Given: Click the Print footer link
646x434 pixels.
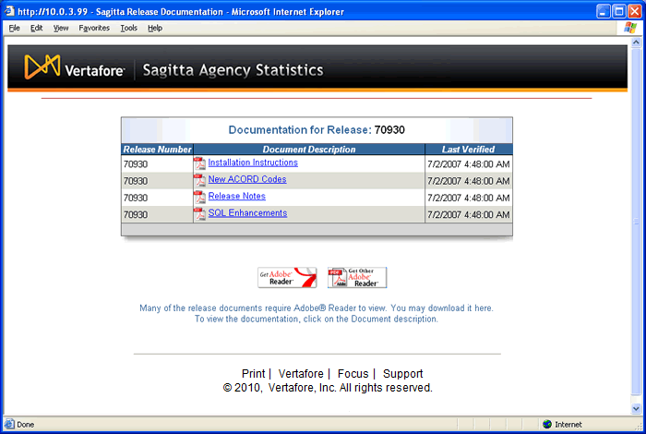Looking at the screenshot, I should pyautogui.click(x=253, y=373).
